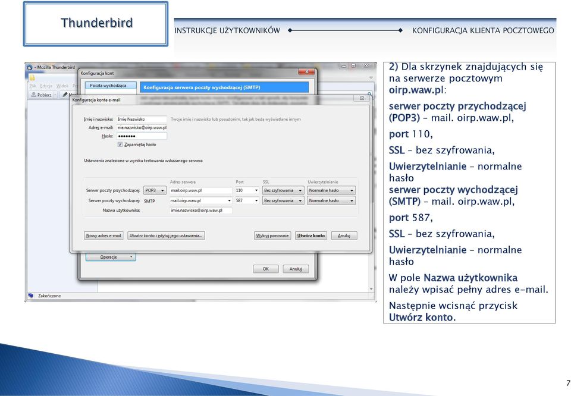This screenshot has height=396, width=571.
Task: Open outgoing server SSL Bez szyfrowania dropdown
Action: (283, 200)
